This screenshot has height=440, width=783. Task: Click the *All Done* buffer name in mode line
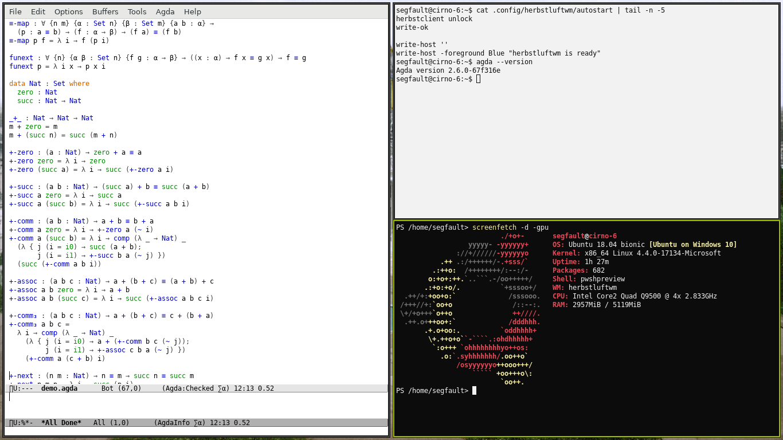click(61, 423)
